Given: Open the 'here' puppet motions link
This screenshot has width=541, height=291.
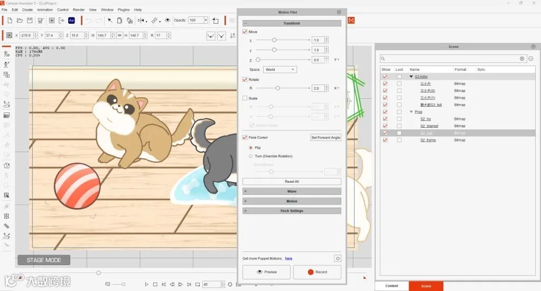Looking at the screenshot, I should click(x=289, y=258).
